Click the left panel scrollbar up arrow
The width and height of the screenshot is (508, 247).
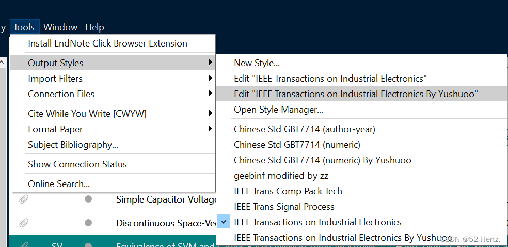[2, 63]
